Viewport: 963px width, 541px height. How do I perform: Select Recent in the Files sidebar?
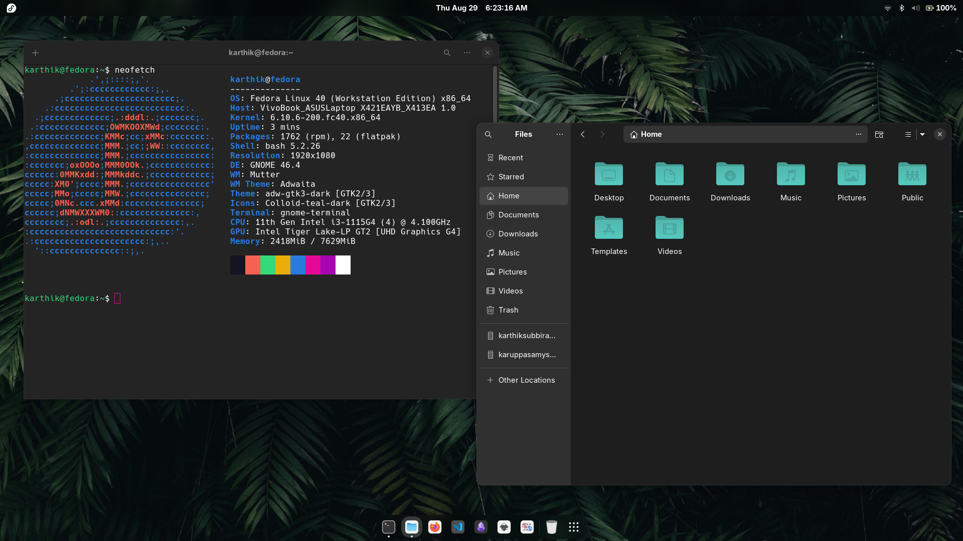[524, 158]
